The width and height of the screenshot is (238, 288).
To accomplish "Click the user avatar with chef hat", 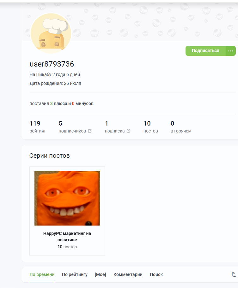I will coord(51,33).
